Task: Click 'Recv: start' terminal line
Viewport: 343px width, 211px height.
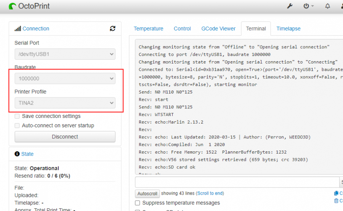Action: [154, 100]
